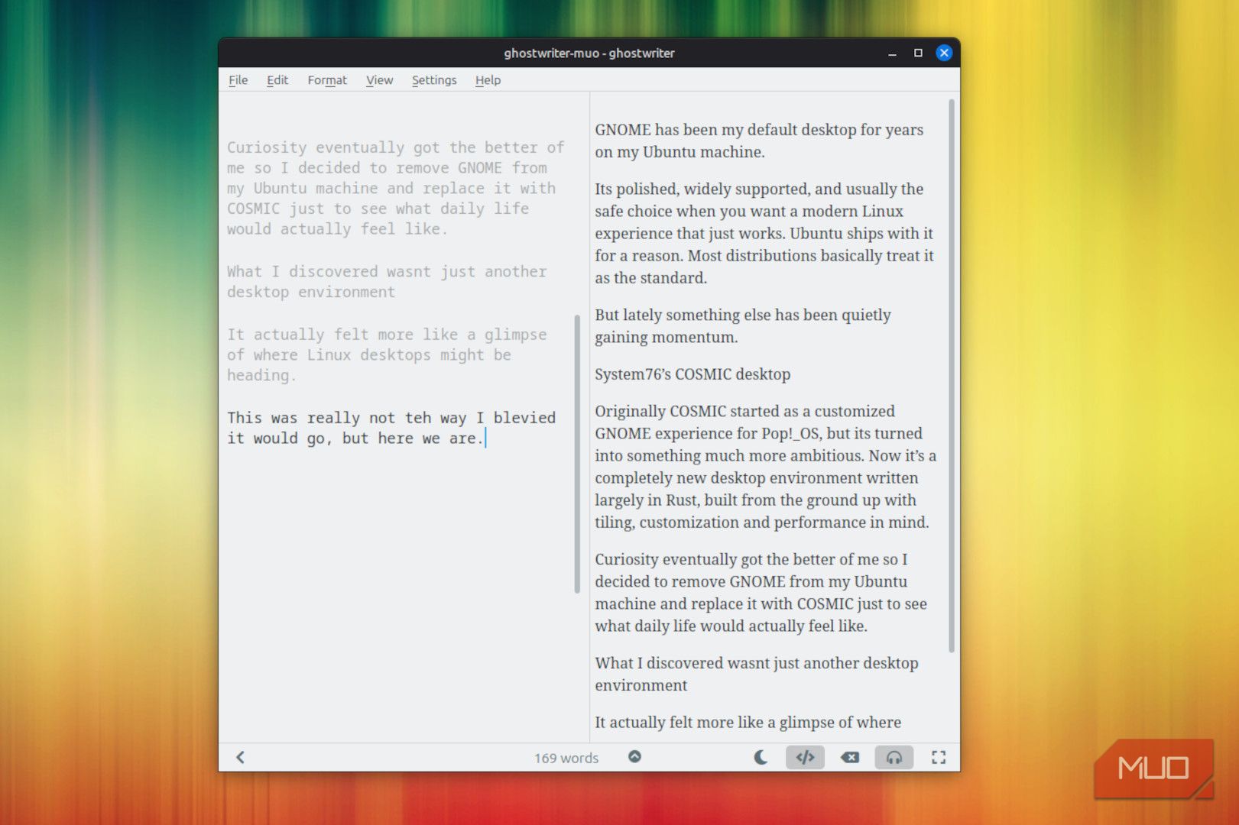Close the ghostwriter window
Screen dimensions: 1239x825
(x=945, y=53)
